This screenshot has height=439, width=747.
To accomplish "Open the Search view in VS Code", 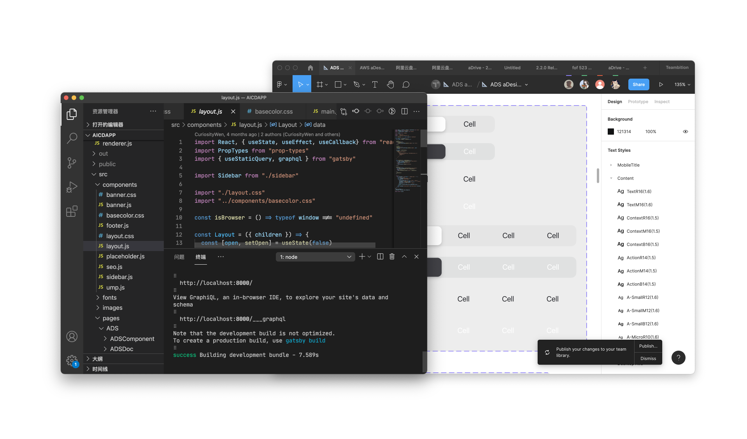I will pos(72,138).
